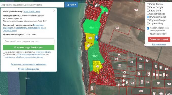Select Спутник Google satellite layer
The height and width of the screenshot is (95, 172).
coord(148,20)
